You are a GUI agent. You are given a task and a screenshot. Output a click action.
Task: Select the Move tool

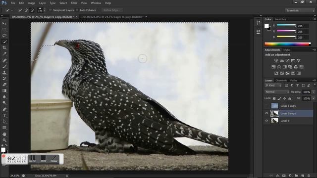[4, 24]
